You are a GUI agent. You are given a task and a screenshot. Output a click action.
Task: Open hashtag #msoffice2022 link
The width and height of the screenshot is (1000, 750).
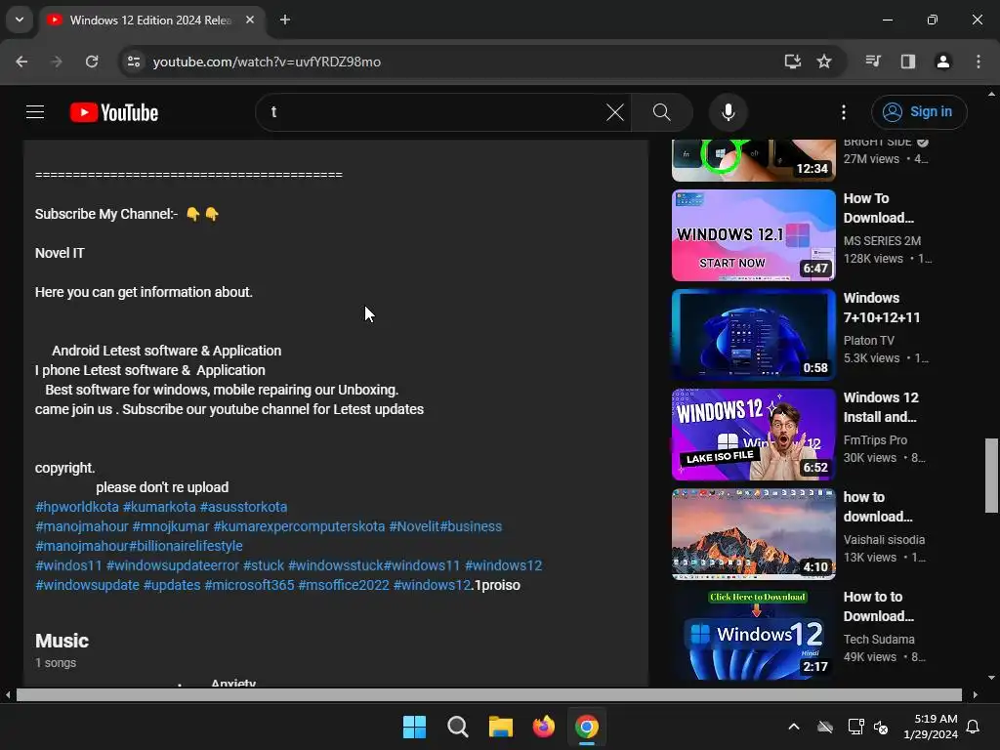coord(344,586)
